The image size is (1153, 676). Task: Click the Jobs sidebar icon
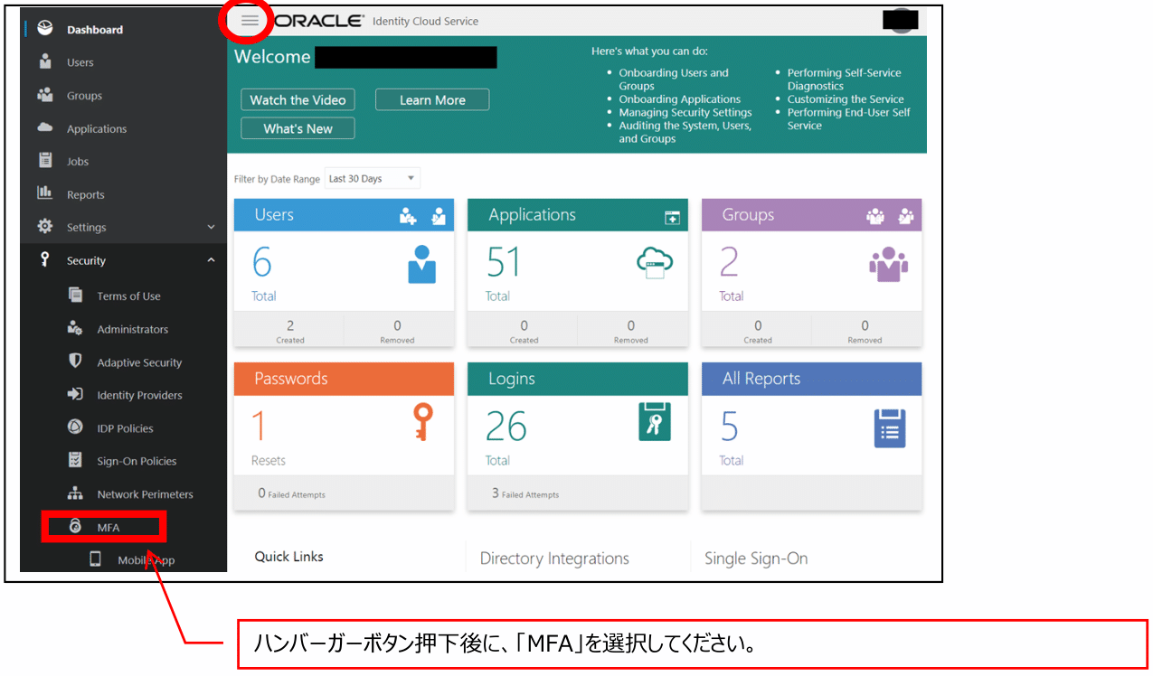click(44, 161)
